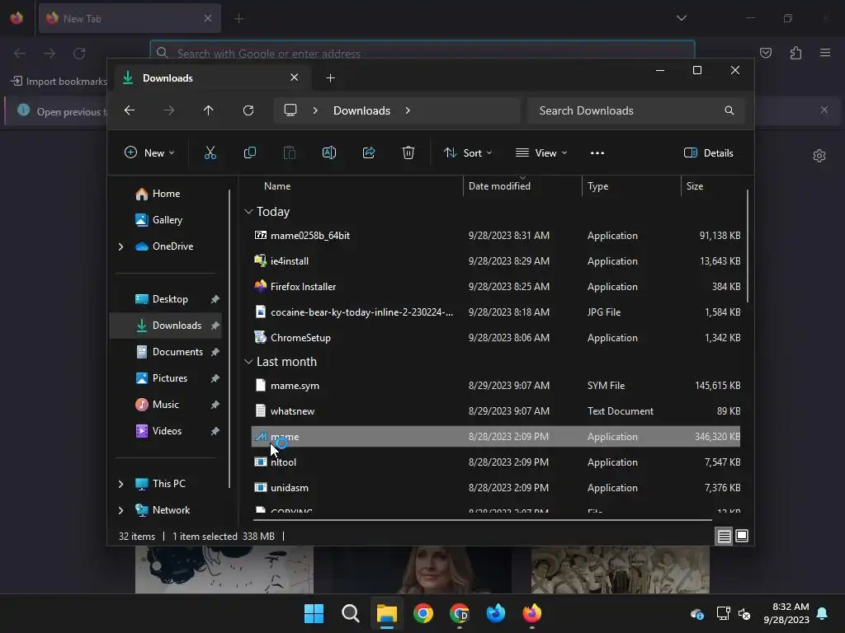Select Home in navigation pane
This screenshot has height=633, width=845.
166,194
